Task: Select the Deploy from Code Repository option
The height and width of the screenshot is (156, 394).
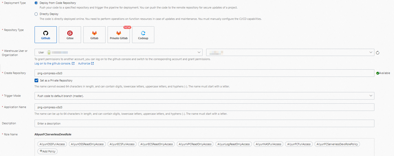Action: click(x=36, y=3)
